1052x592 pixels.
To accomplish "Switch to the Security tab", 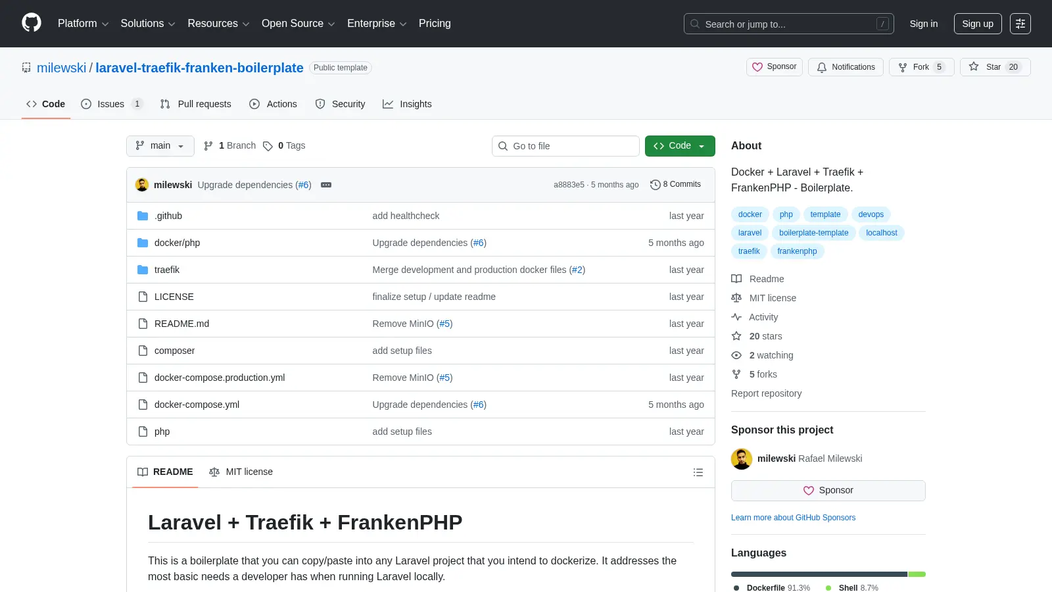I will [x=340, y=104].
